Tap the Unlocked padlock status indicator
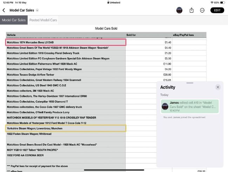 click(x=114, y=2)
